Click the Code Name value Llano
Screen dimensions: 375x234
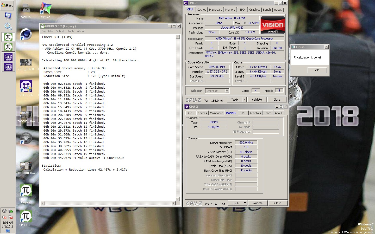click(219, 23)
